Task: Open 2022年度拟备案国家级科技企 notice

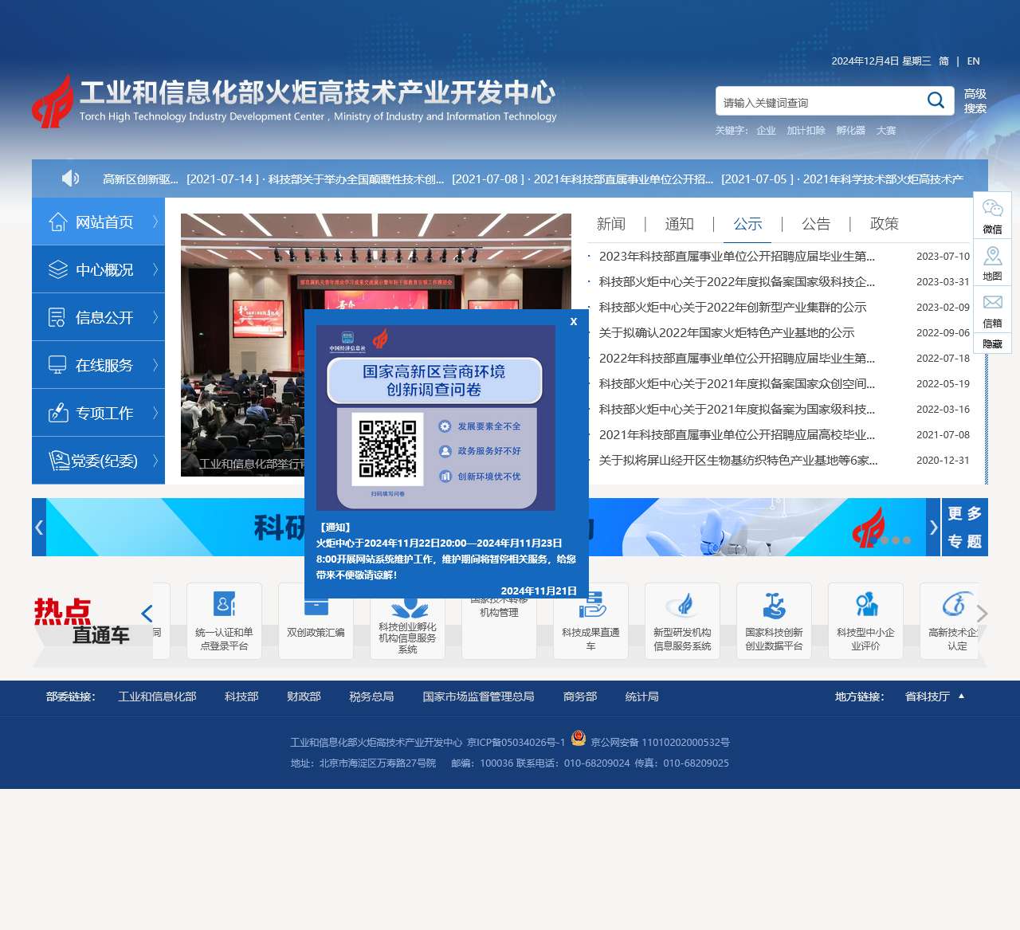Action: point(737,282)
